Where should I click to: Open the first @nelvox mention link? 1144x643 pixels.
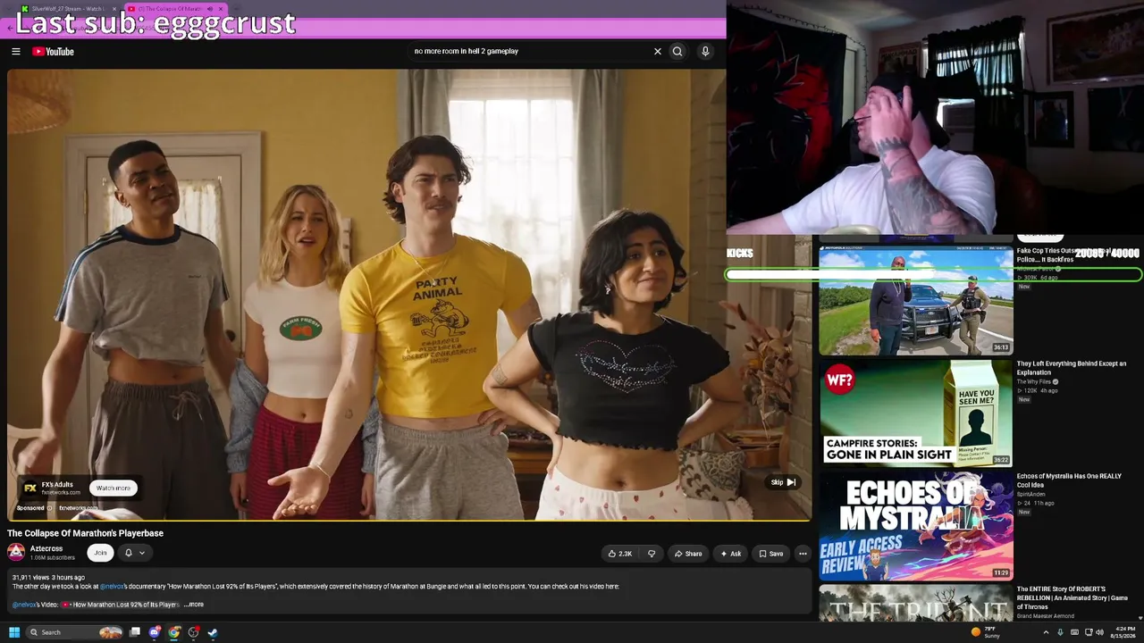[x=113, y=587]
